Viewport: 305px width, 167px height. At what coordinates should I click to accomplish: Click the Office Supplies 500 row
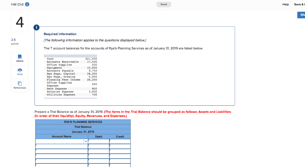(x=70, y=65)
